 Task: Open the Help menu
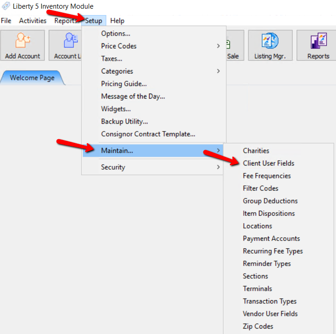tap(117, 21)
